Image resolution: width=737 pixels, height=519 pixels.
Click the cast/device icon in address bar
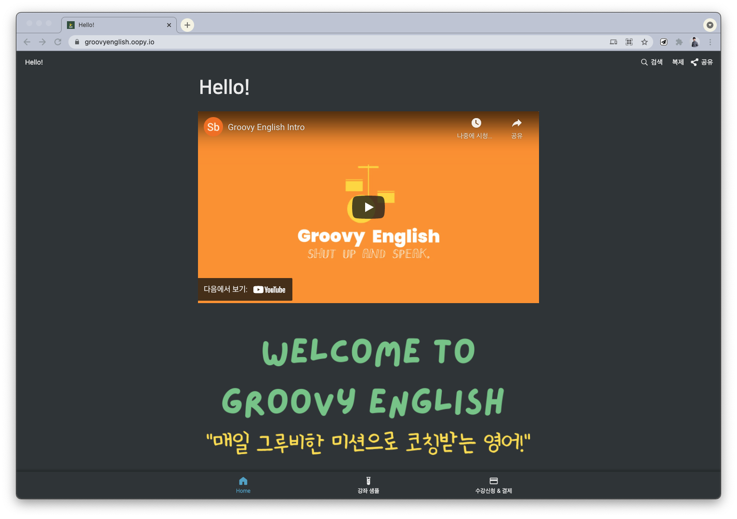point(614,42)
